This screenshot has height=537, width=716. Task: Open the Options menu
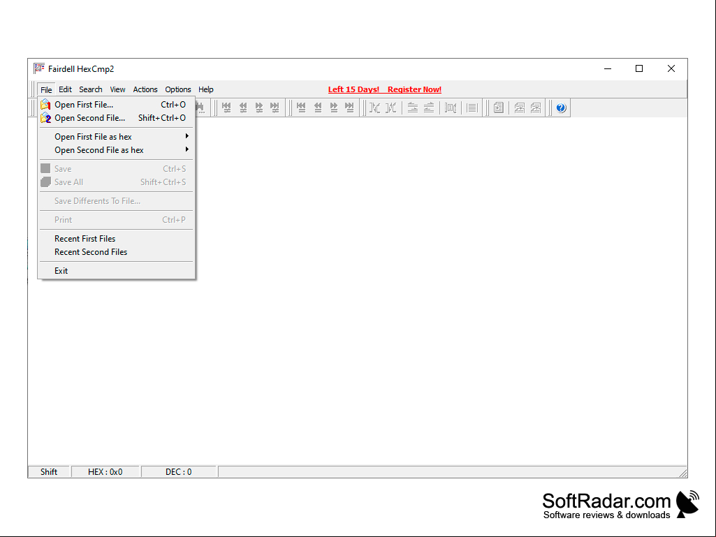pos(178,89)
